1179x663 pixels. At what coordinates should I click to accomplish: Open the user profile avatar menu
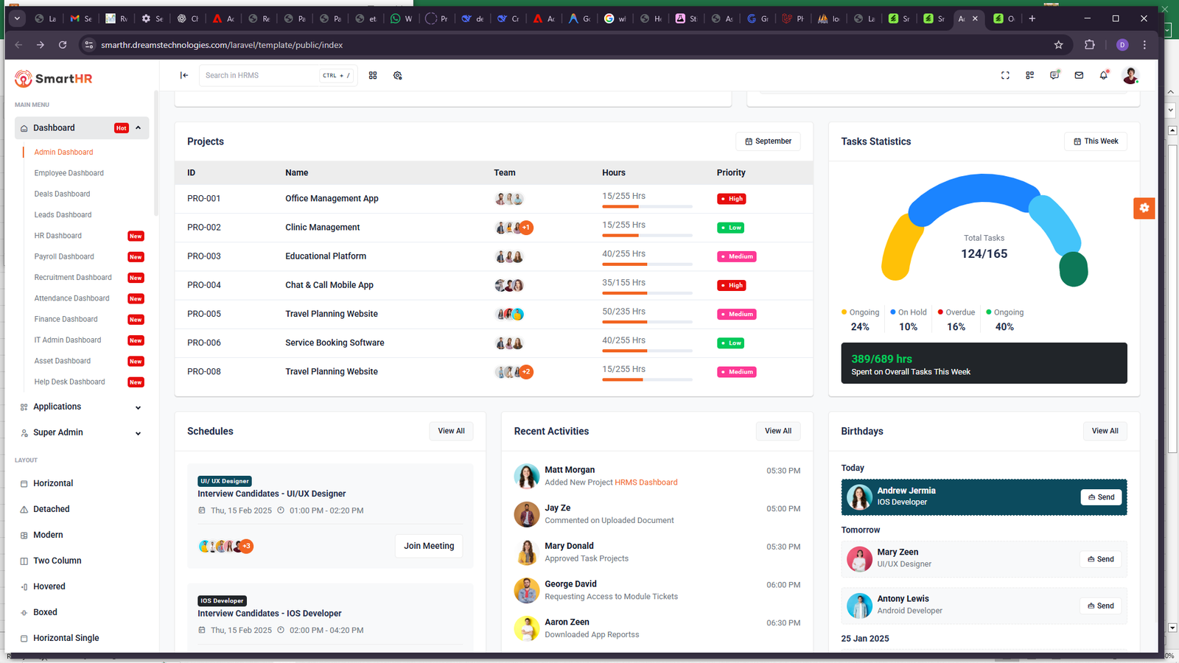[1130, 75]
